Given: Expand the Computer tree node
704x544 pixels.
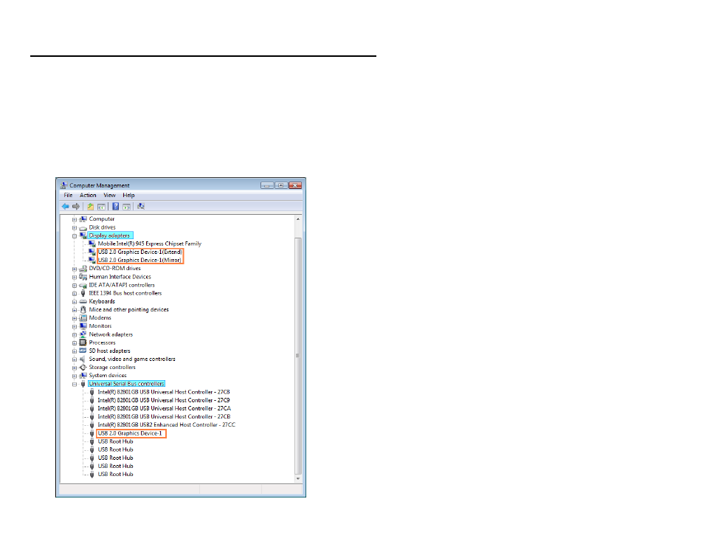Looking at the screenshot, I should point(75,220).
